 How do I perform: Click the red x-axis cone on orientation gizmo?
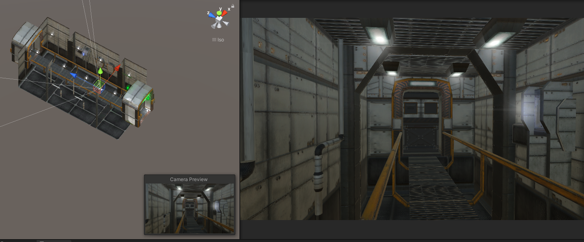(x=224, y=13)
